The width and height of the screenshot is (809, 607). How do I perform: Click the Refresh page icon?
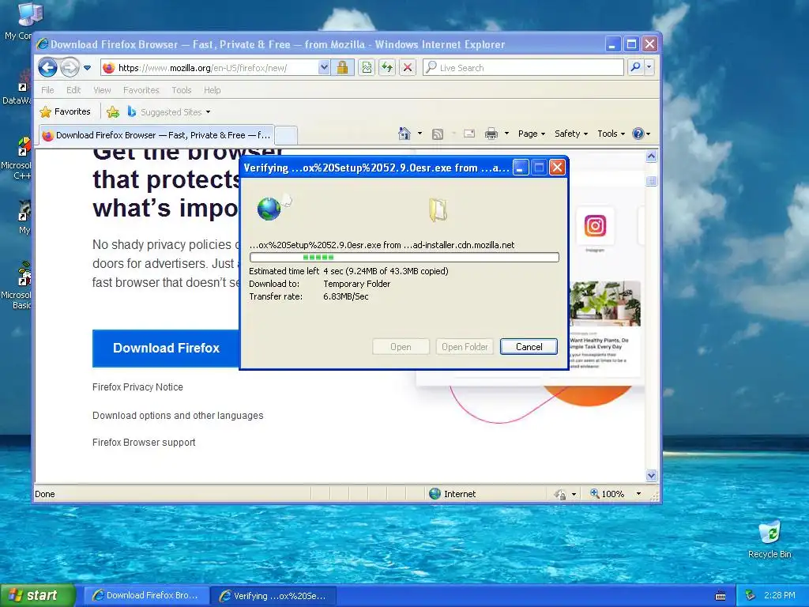click(x=387, y=68)
